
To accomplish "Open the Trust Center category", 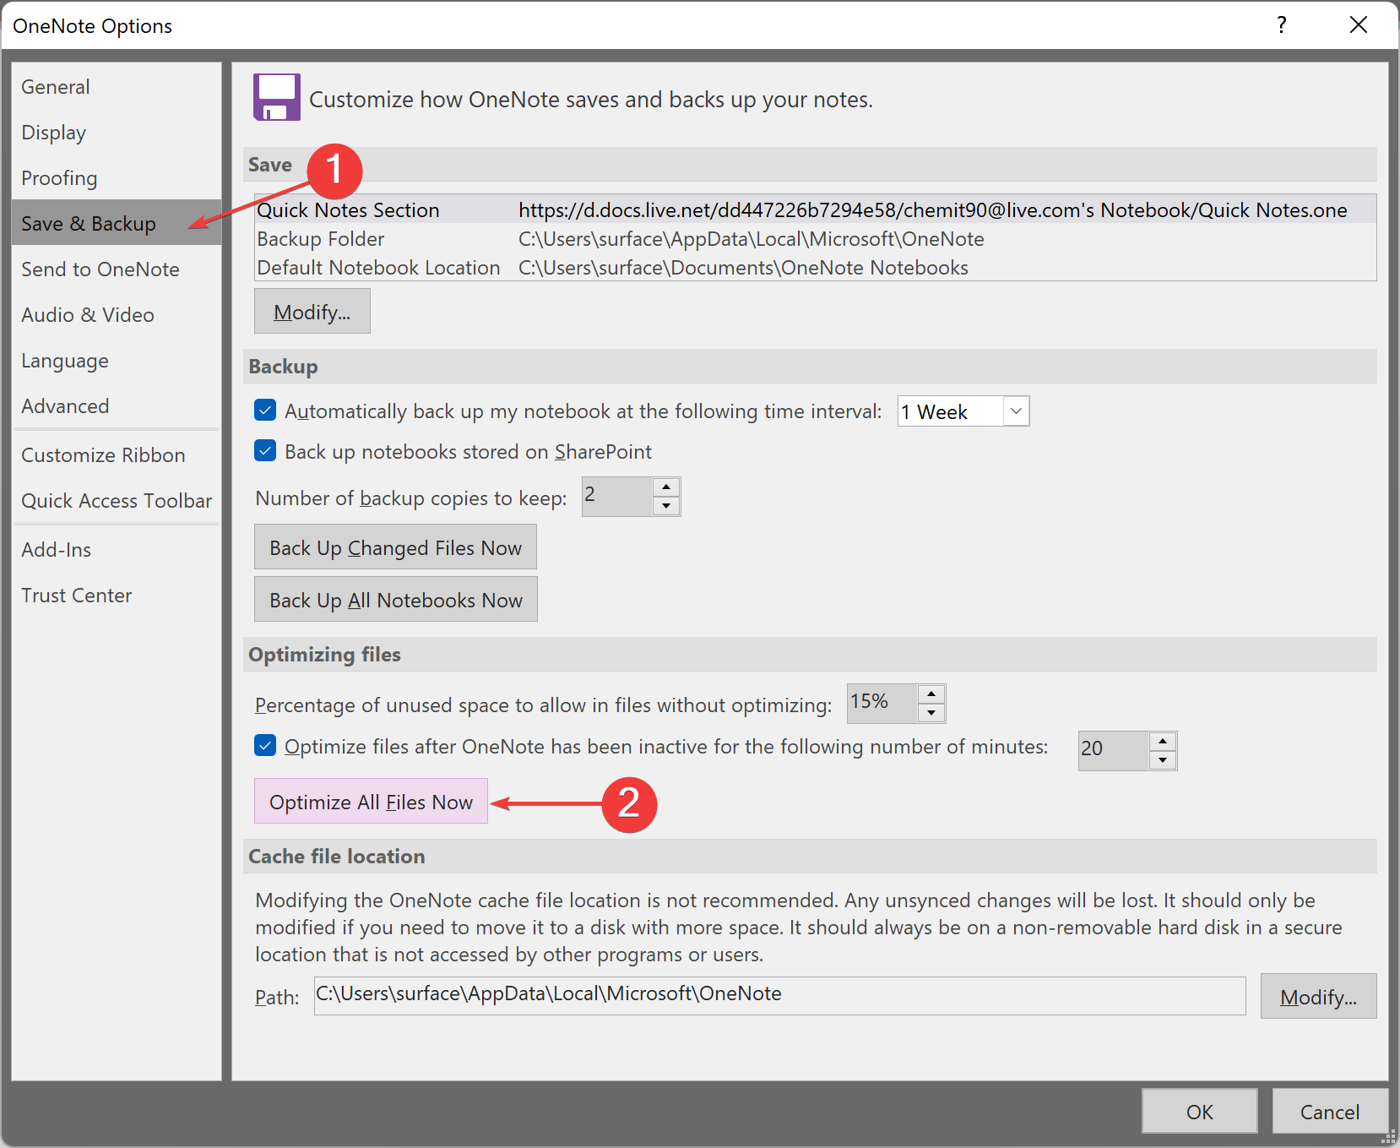I will pos(117,596).
